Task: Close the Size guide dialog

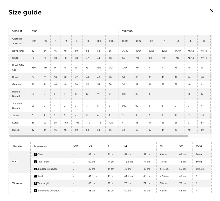Action: [212, 11]
